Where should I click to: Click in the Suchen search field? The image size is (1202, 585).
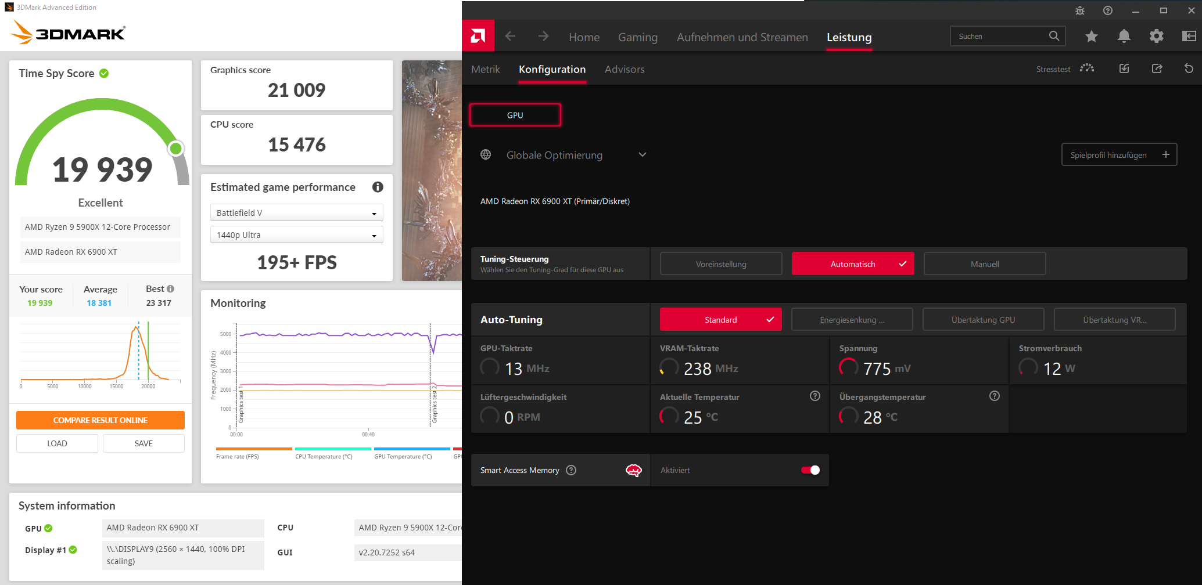(x=1007, y=36)
